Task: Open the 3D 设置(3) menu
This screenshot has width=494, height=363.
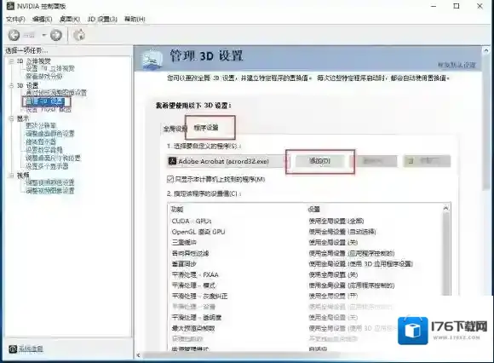Action: coord(102,20)
